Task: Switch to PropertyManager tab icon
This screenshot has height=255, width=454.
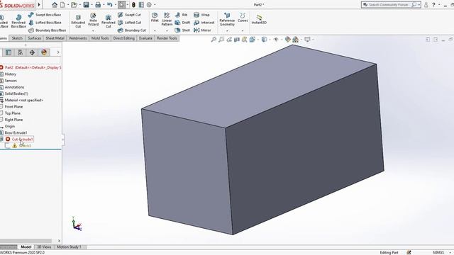Action: 9,52
